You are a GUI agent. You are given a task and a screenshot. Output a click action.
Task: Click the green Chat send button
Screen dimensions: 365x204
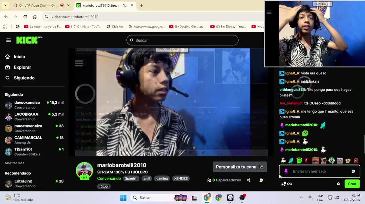point(352,184)
